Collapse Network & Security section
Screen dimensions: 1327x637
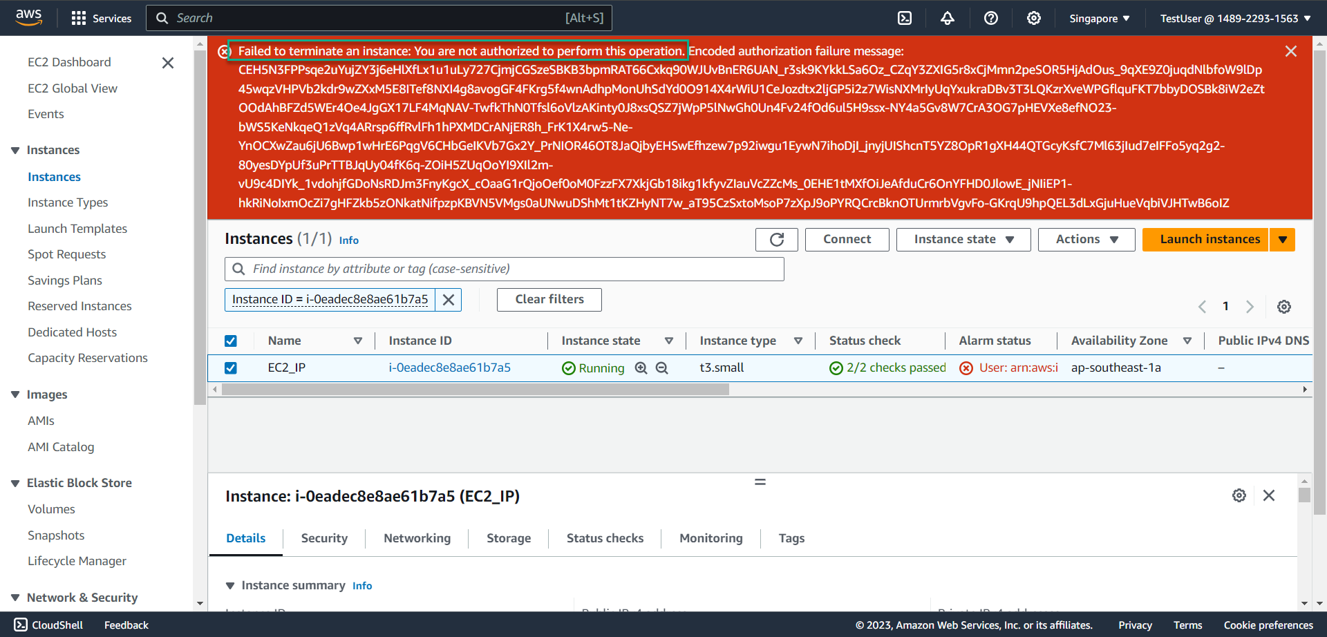(x=15, y=598)
